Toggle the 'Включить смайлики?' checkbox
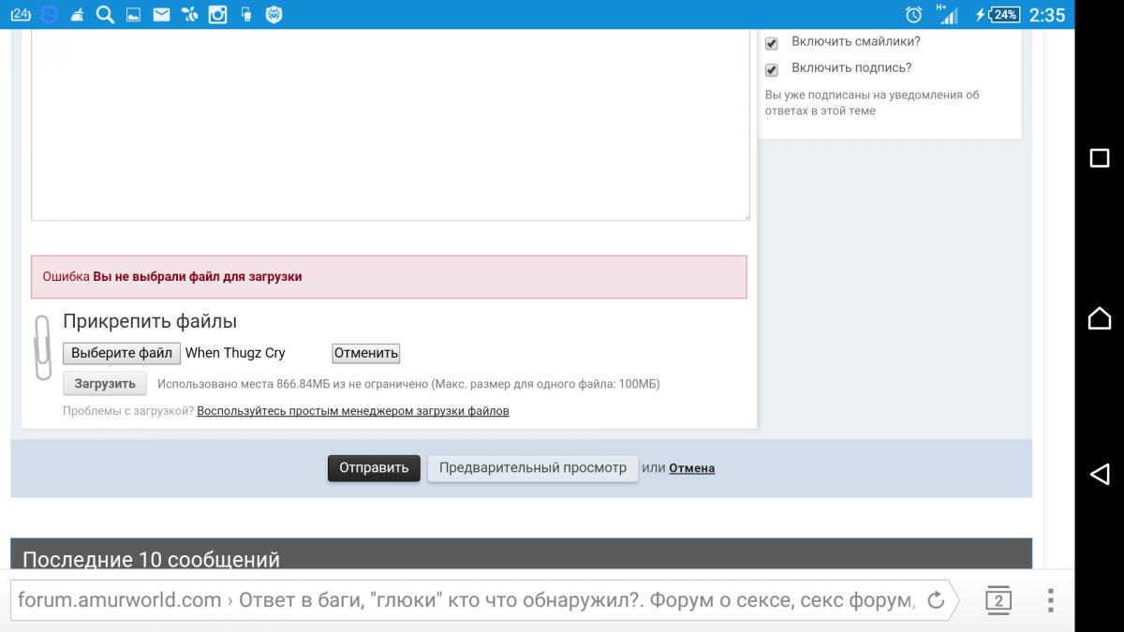 (772, 43)
